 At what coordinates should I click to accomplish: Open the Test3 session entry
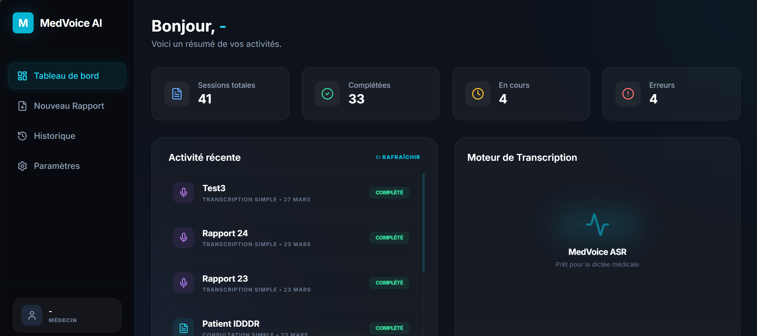pyautogui.click(x=291, y=193)
